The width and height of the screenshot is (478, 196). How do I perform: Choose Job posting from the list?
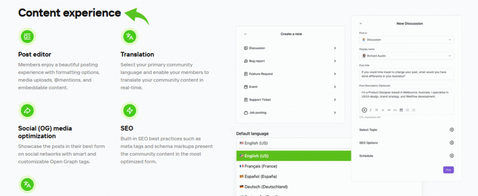pos(290,113)
